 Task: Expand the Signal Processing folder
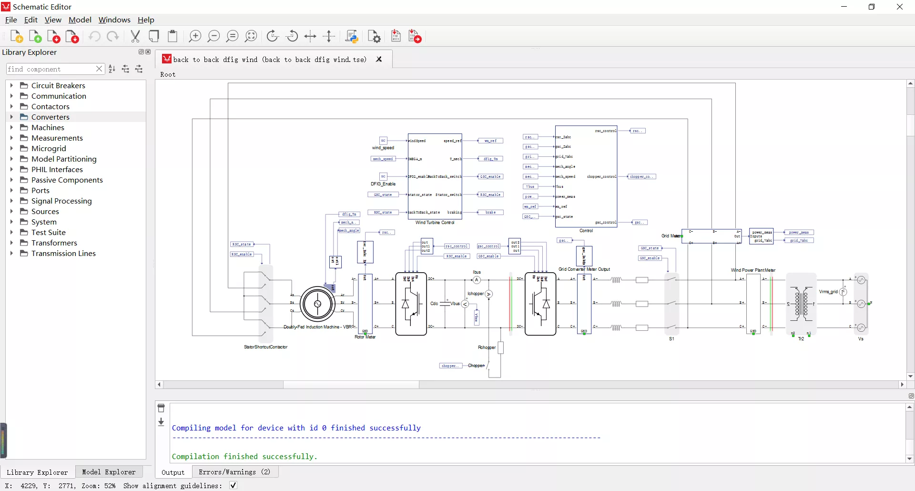tap(11, 201)
